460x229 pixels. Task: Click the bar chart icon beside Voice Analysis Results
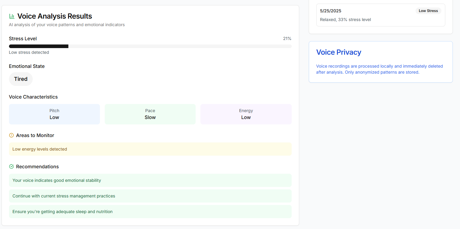pyautogui.click(x=12, y=16)
